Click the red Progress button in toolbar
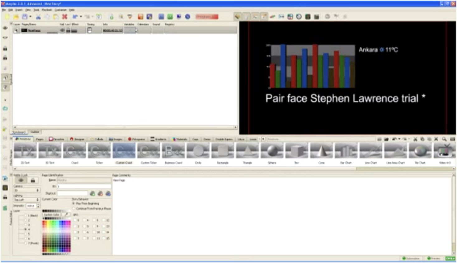457x263 pixels. click(x=207, y=16)
